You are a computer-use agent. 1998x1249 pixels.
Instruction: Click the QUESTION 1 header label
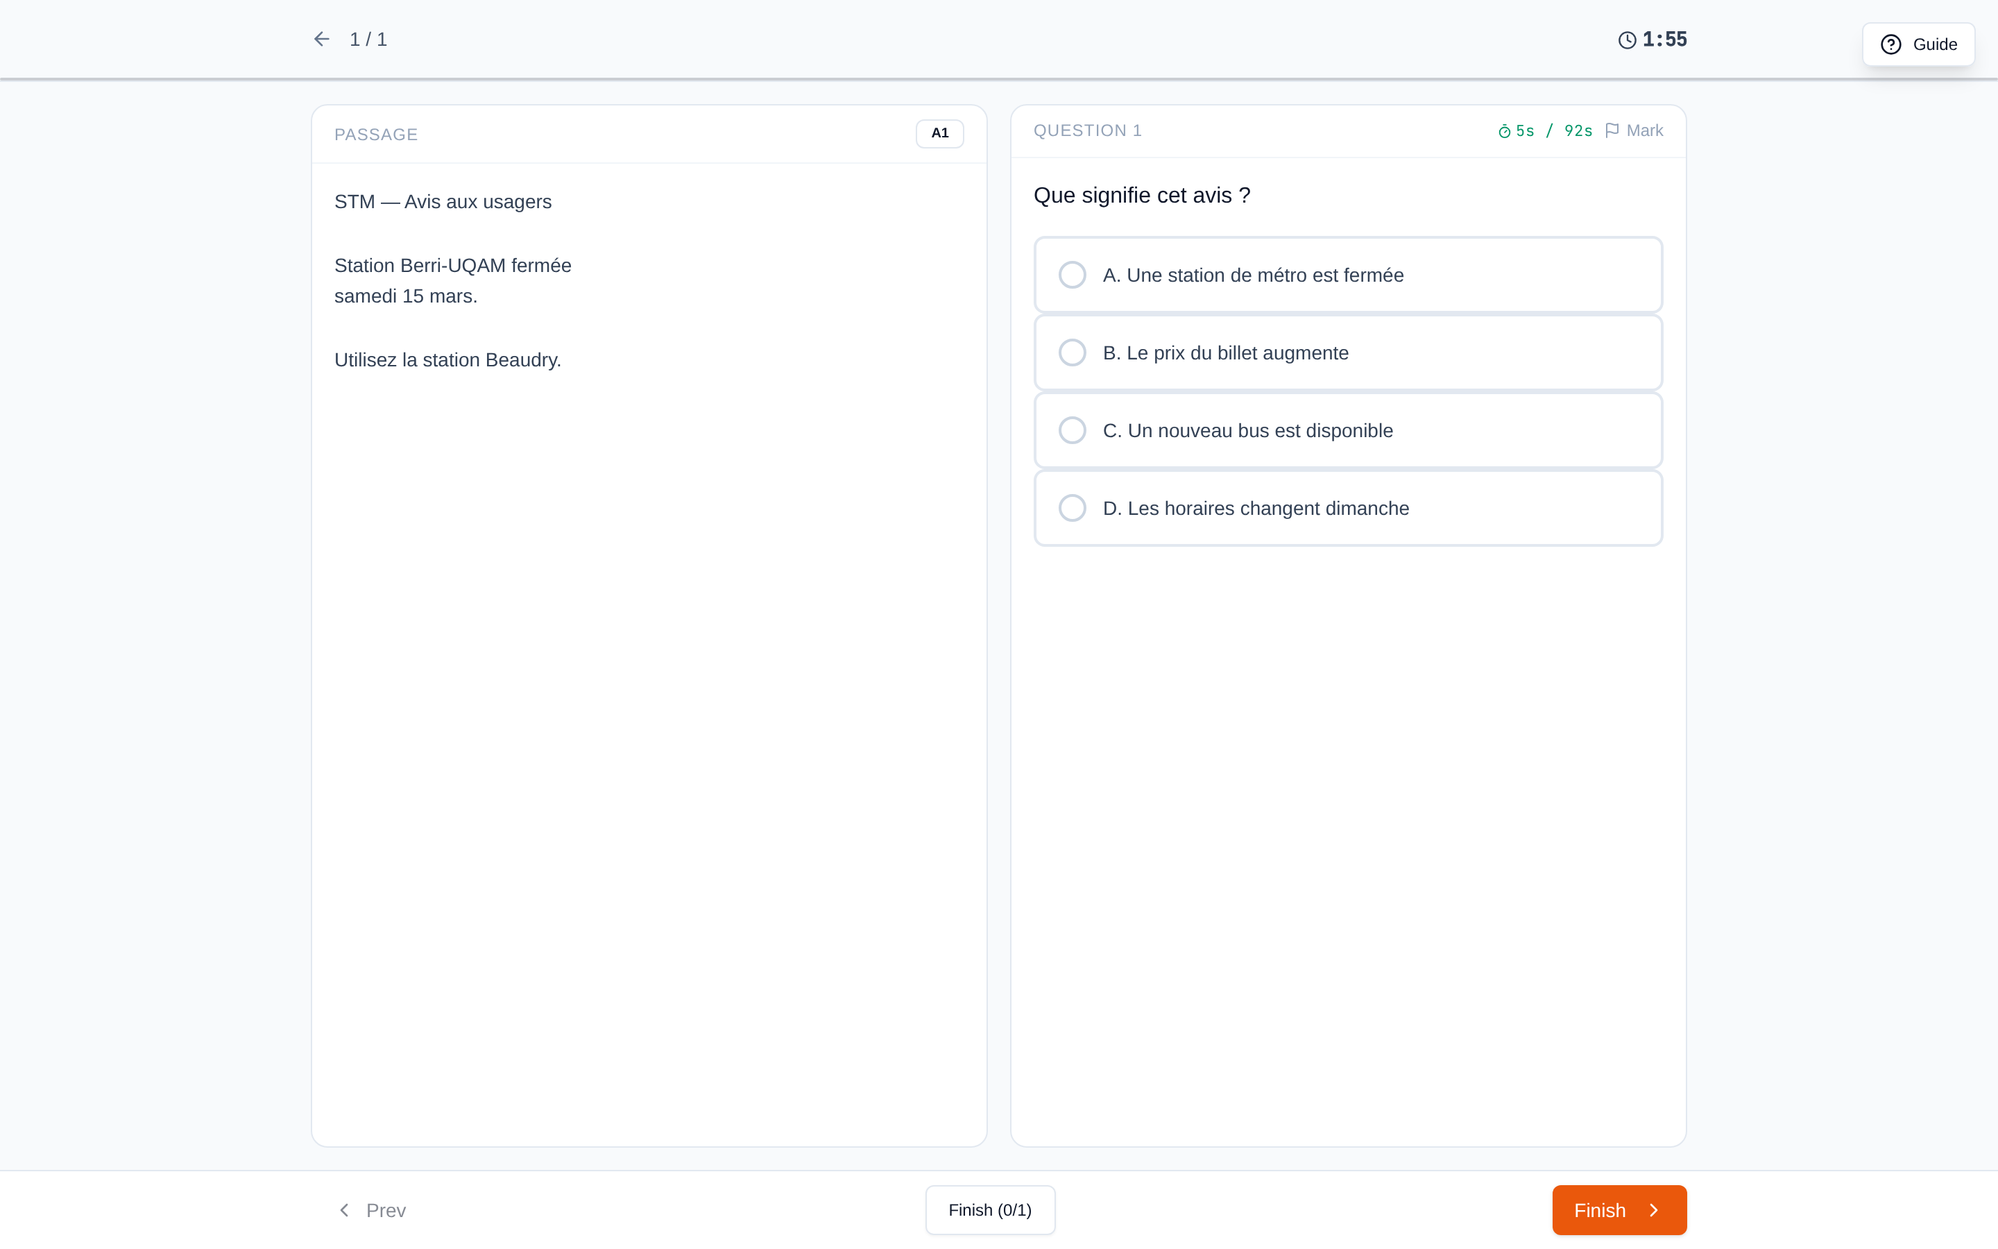[1087, 130]
